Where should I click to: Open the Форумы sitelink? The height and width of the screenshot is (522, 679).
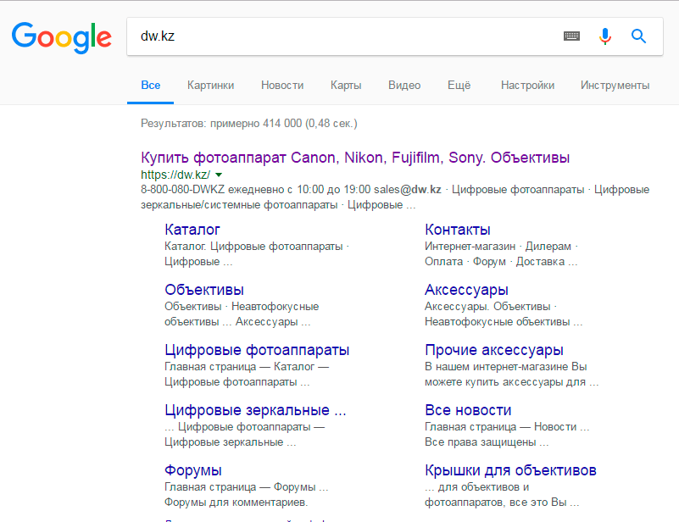193,470
